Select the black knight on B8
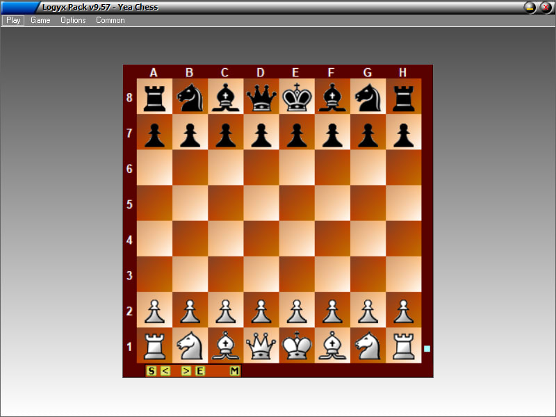The height and width of the screenshot is (417, 556). (190, 97)
